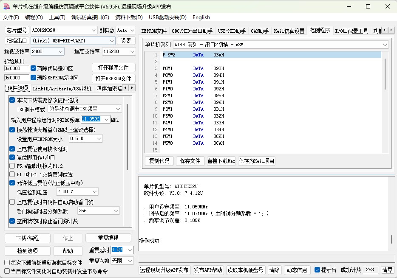Switch language via English menu
397x278 pixels.
click(x=201, y=17)
